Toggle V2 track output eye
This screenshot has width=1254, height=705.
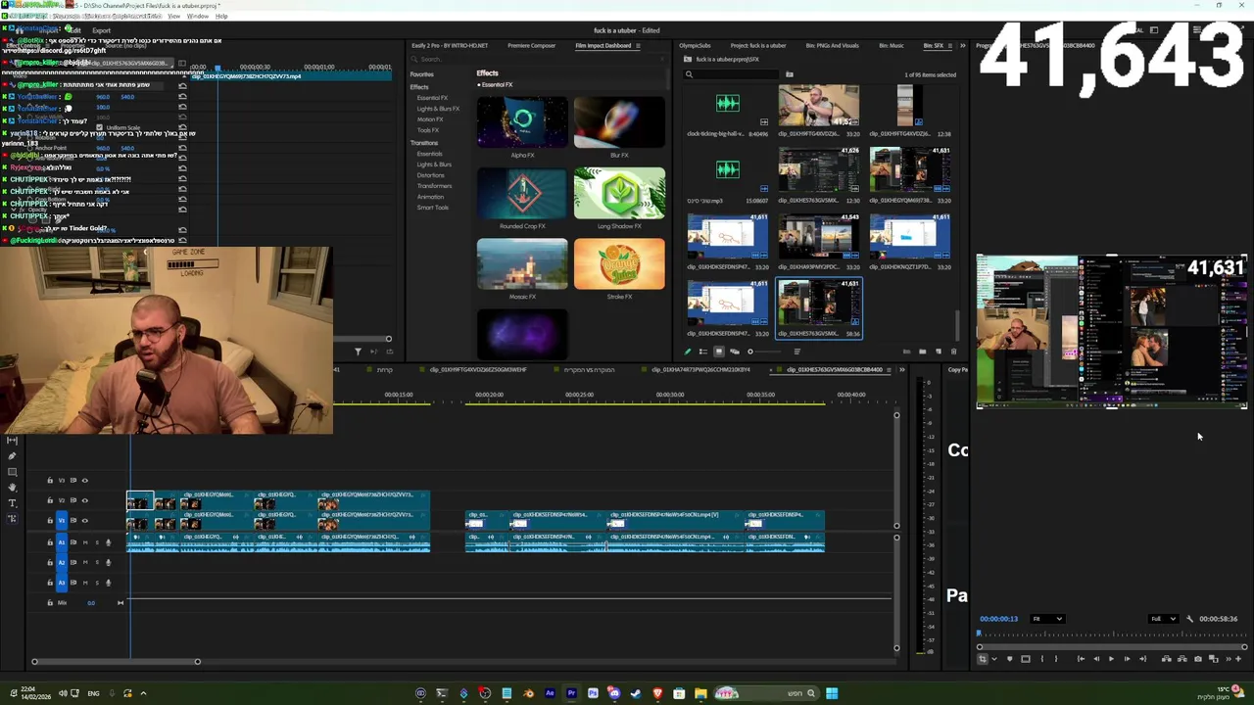pos(84,500)
